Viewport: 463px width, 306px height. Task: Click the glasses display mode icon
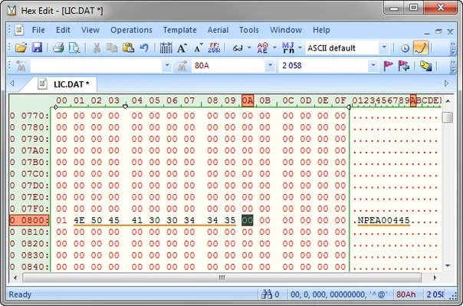(238, 48)
